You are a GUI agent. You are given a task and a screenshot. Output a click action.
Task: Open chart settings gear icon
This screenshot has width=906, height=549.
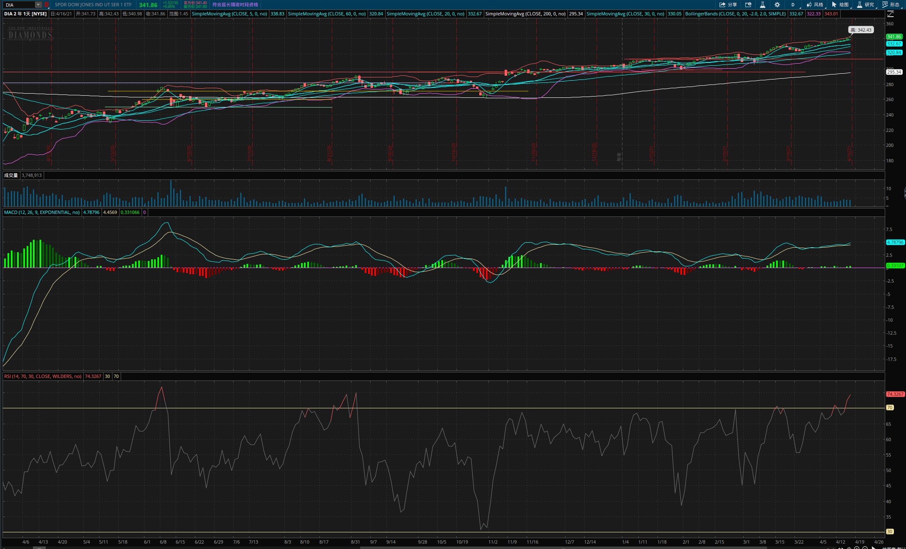pos(777,5)
